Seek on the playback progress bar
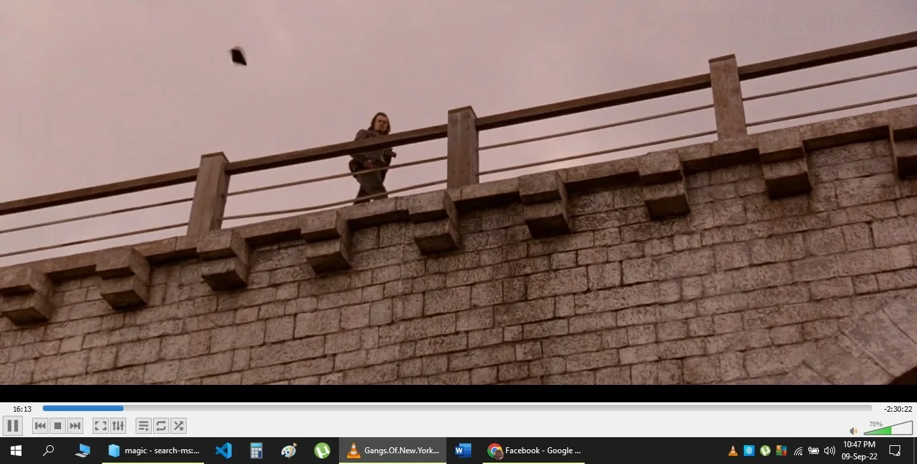The height and width of the screenshot is (464, 917). (x=457, y=408)
